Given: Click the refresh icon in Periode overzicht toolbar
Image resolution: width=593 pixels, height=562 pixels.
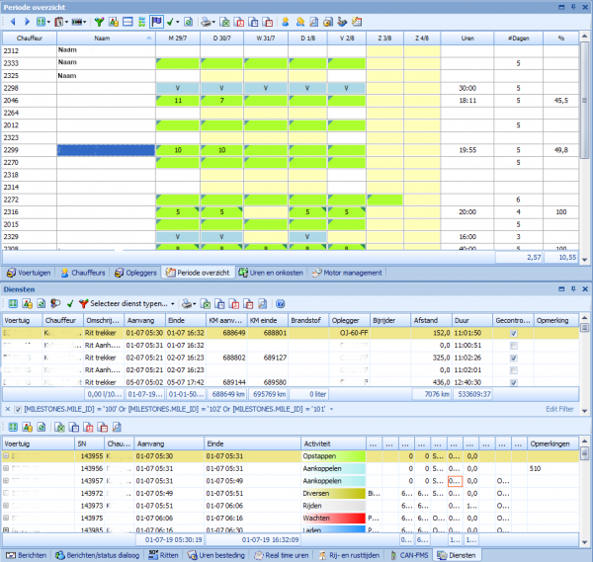Looking at the screenshot, I should point(188,22).
